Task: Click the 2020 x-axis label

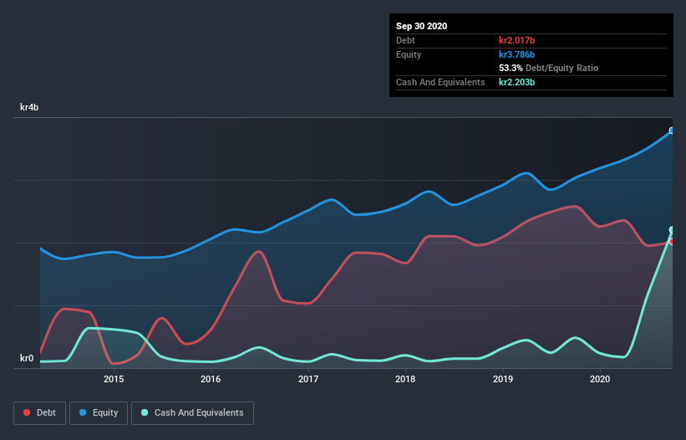Action: click(600, 379)
